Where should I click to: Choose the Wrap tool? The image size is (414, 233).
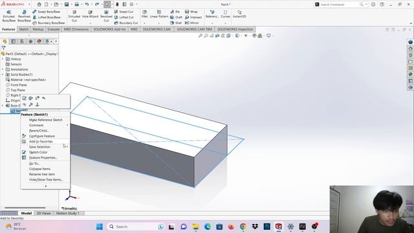(191, 12)
